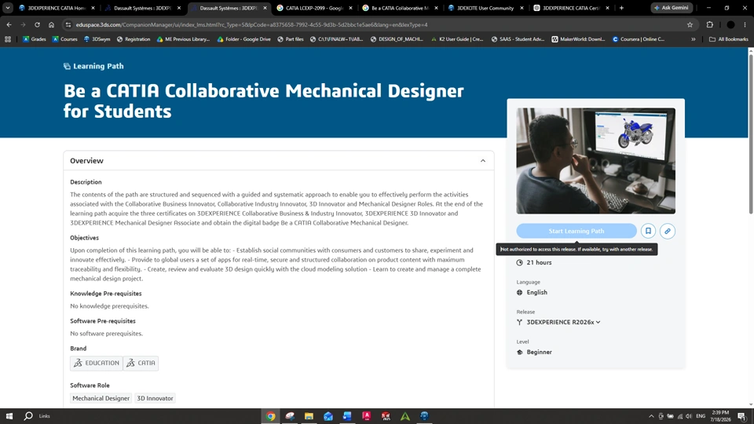Open the blue 3DEXPERIENCE icon in taskbar

(x=424, y=416)
